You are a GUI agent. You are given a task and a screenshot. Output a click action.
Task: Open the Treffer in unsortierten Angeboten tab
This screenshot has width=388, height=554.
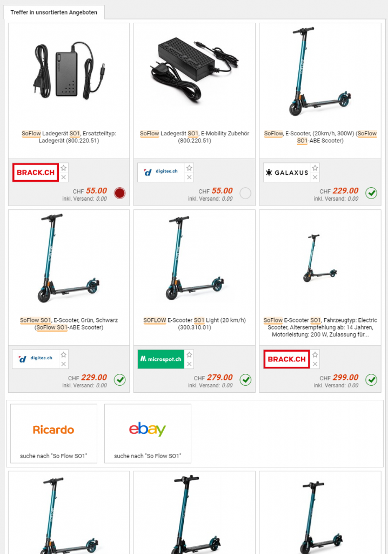coord(53,12)
